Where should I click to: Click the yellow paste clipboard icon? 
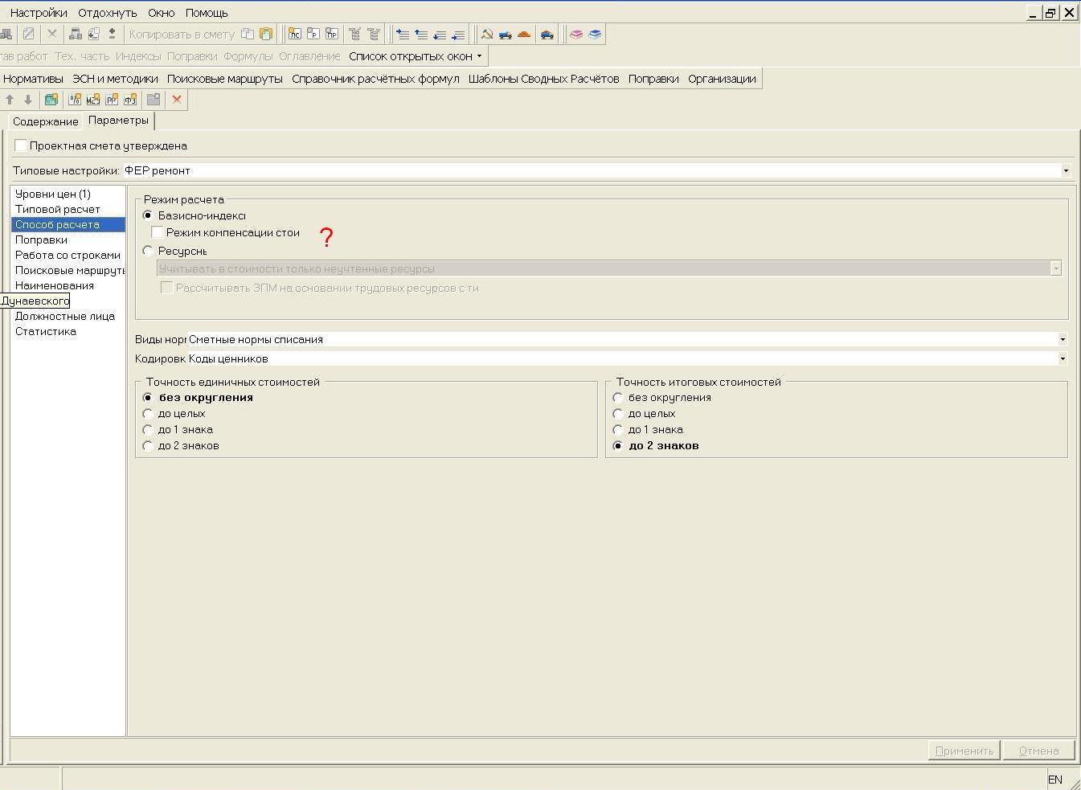click(266, 34)
